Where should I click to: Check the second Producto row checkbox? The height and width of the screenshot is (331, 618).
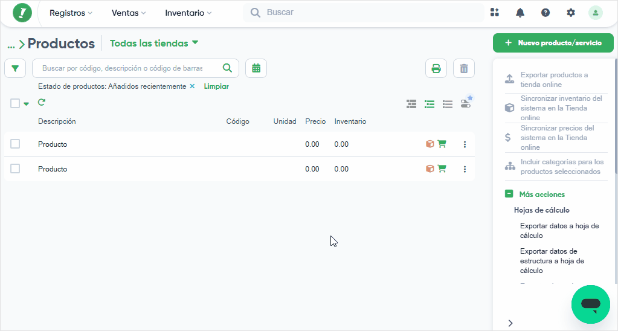pos(15,169)
